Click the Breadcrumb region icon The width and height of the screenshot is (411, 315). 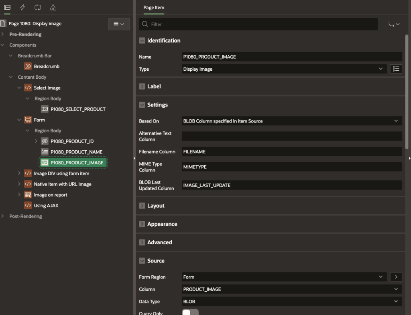tap(28, 66)
